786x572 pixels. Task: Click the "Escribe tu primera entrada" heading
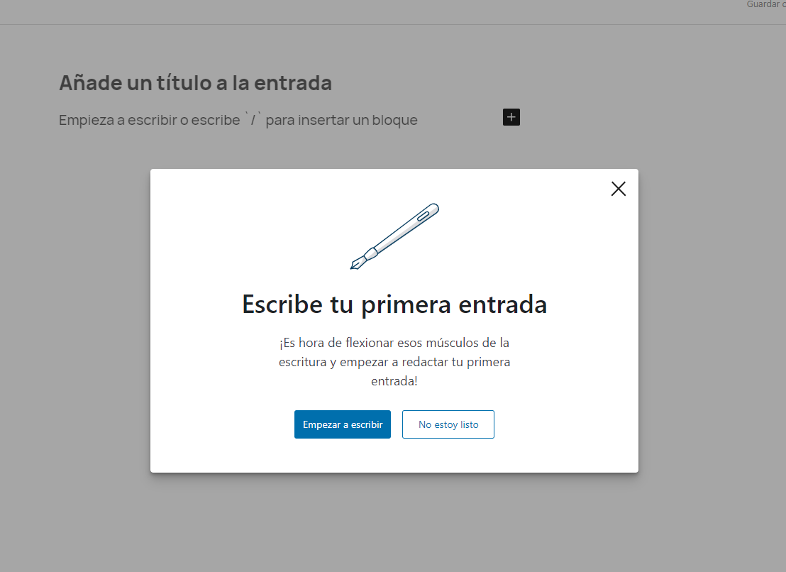click(x=394, y=304)
